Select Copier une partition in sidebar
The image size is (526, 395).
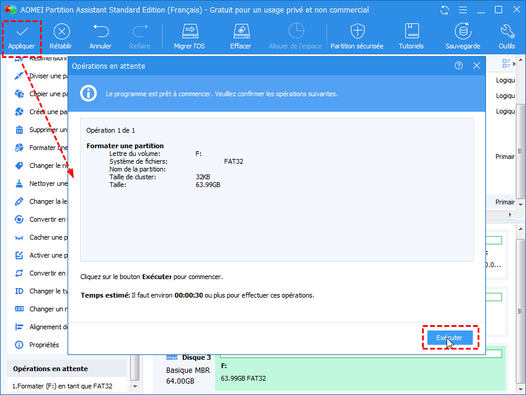[41, 94]
